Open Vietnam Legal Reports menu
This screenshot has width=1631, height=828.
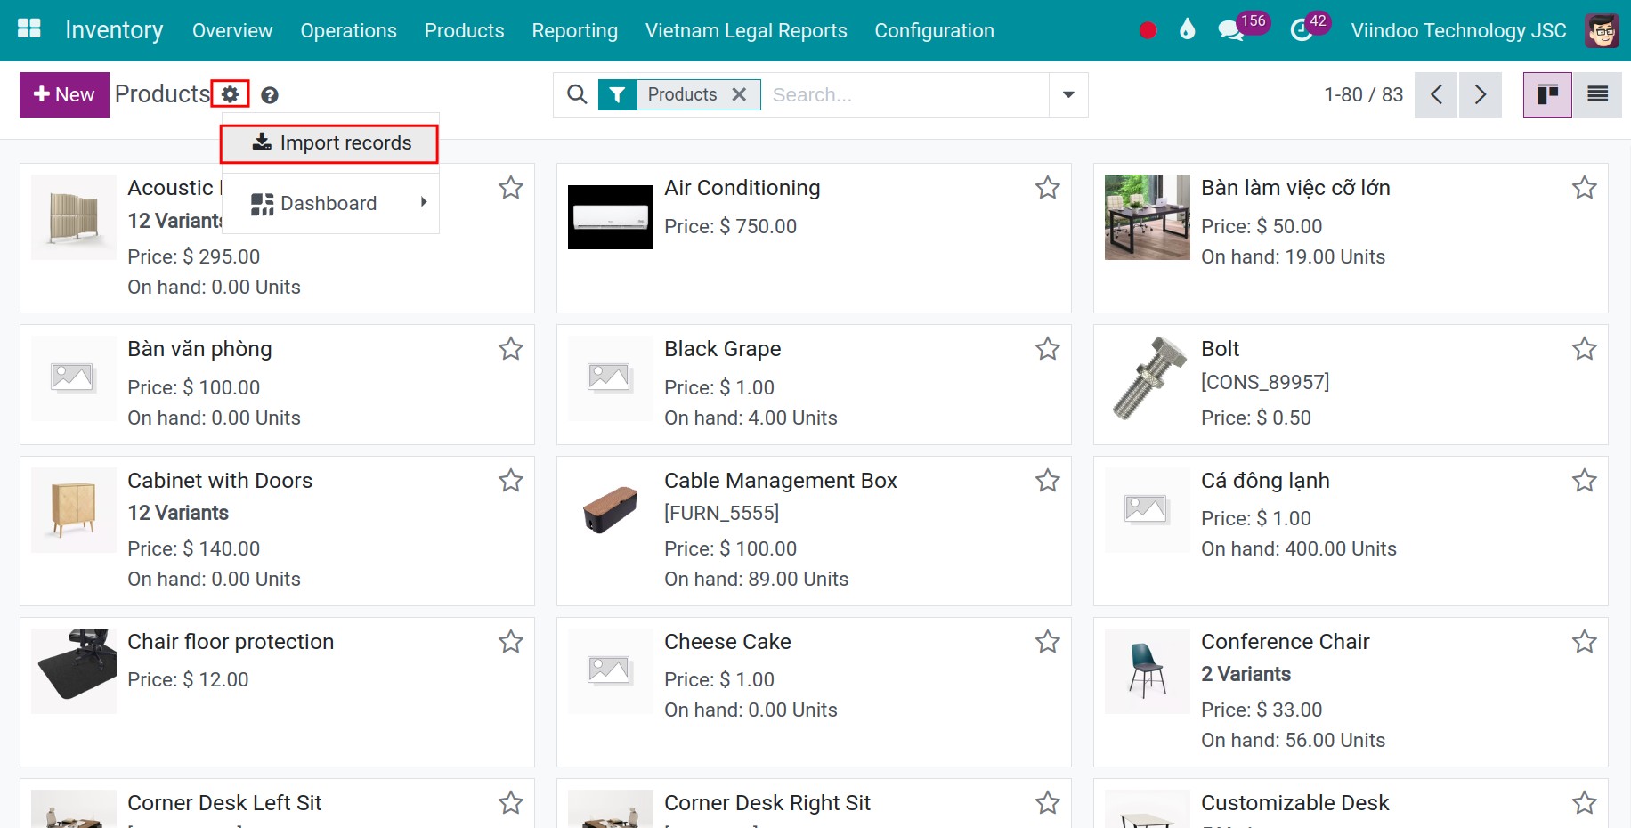tap(746, 30)
